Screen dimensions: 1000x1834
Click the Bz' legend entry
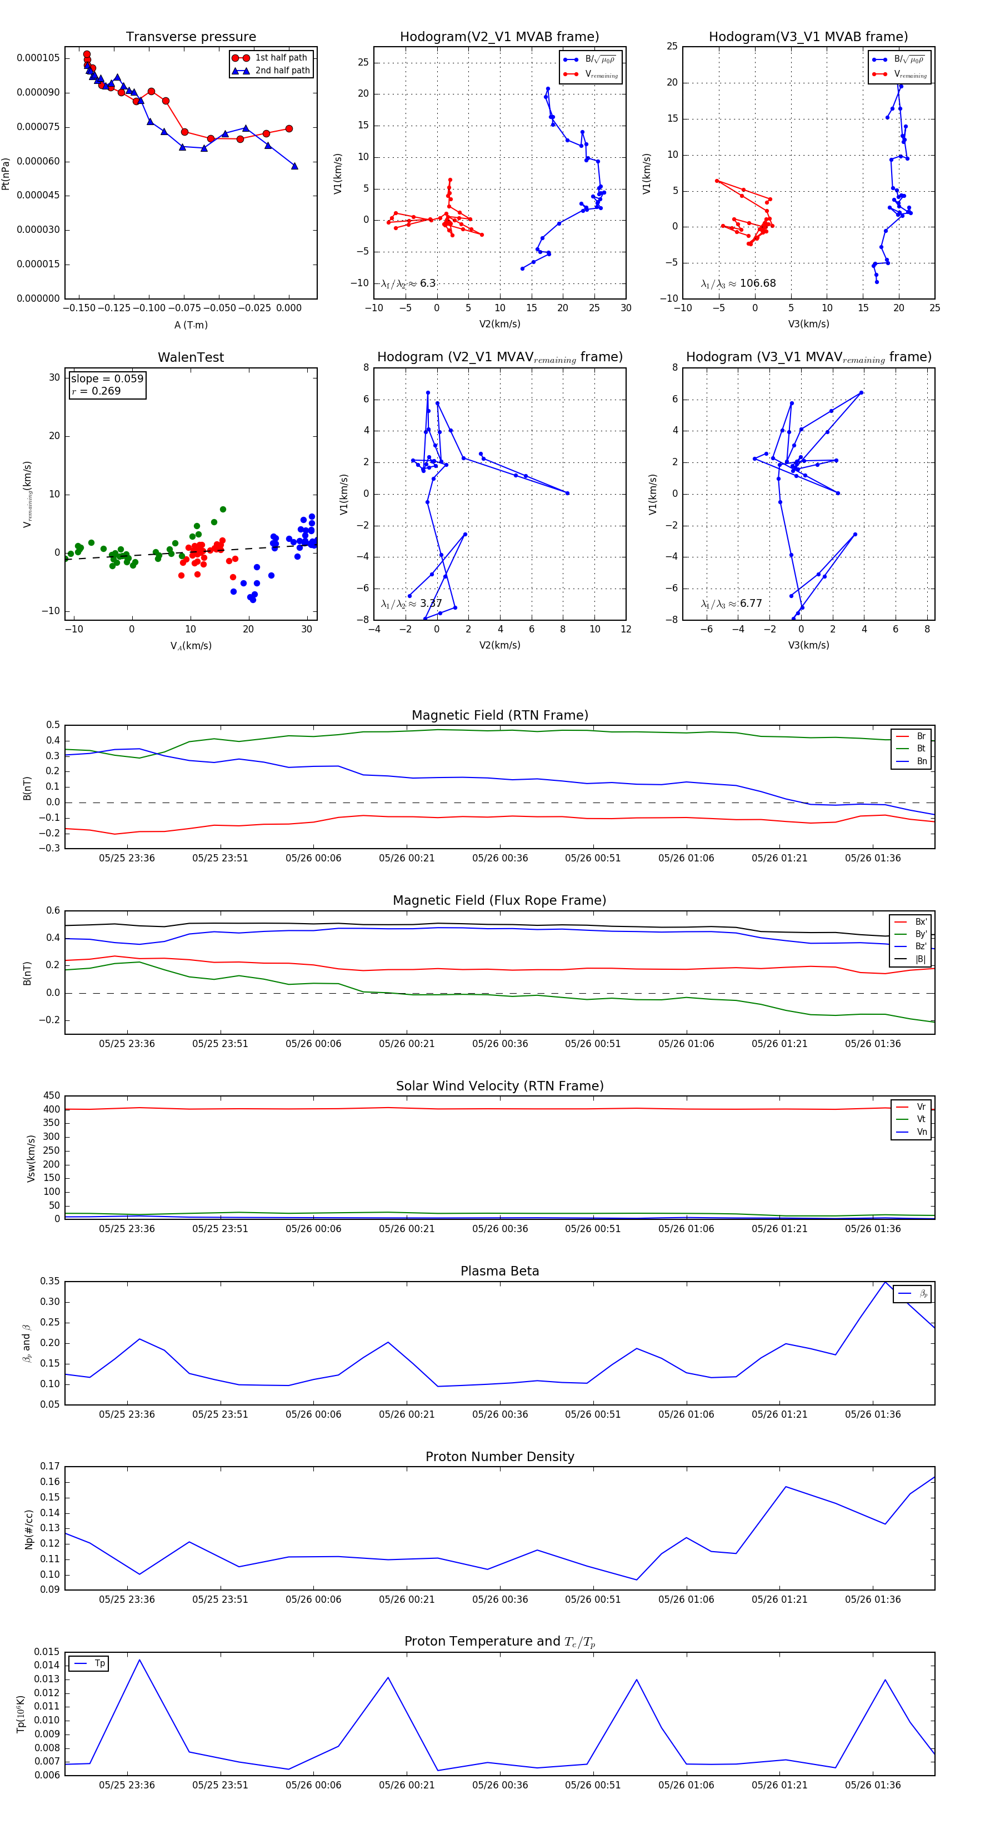tap(911, 946)
